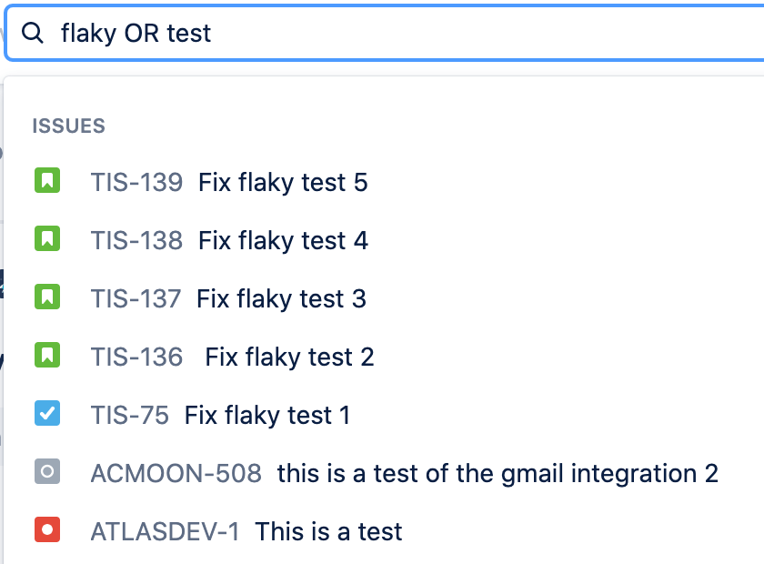Click the red bug icon beside ATLASDEV-1
Image resolution: width=764 pixels, height=564 pixels.
[x=46, y=530]
